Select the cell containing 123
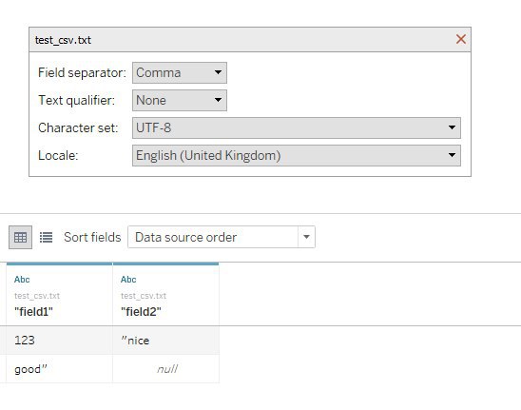The image size is (521, 410). pos(60,341)
